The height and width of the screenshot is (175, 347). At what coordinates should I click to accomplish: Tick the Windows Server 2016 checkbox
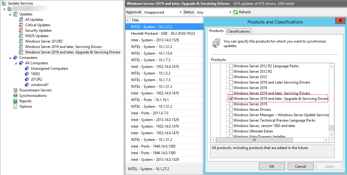231,88
